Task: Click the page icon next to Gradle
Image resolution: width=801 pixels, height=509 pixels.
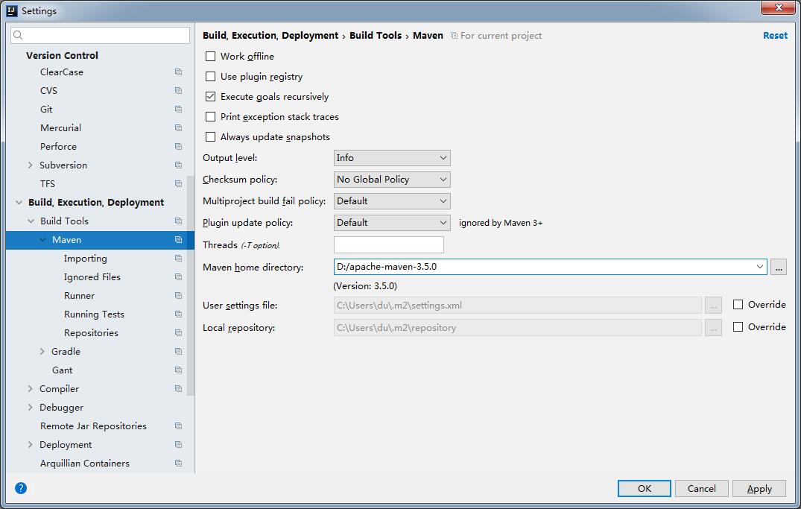Action: [x=177, y=351]
